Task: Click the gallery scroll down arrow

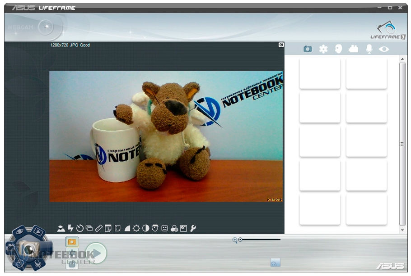Action: pyautogui.click(x=403, y=230)
